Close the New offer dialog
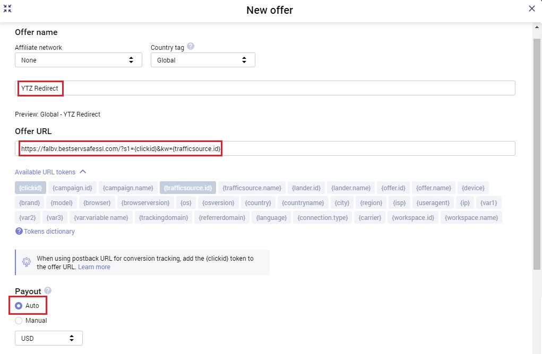This screenshot has height=354, width=542. tap(531, 8)
